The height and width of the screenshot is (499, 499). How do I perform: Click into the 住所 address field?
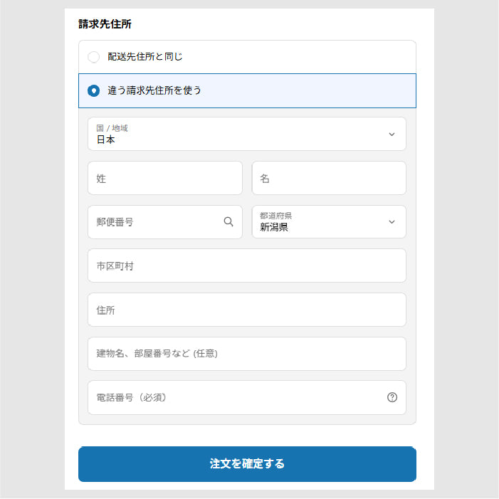click(246, 310)
